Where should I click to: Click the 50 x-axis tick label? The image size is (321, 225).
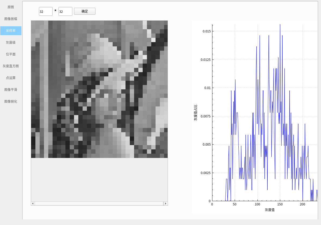pos(235,204)
